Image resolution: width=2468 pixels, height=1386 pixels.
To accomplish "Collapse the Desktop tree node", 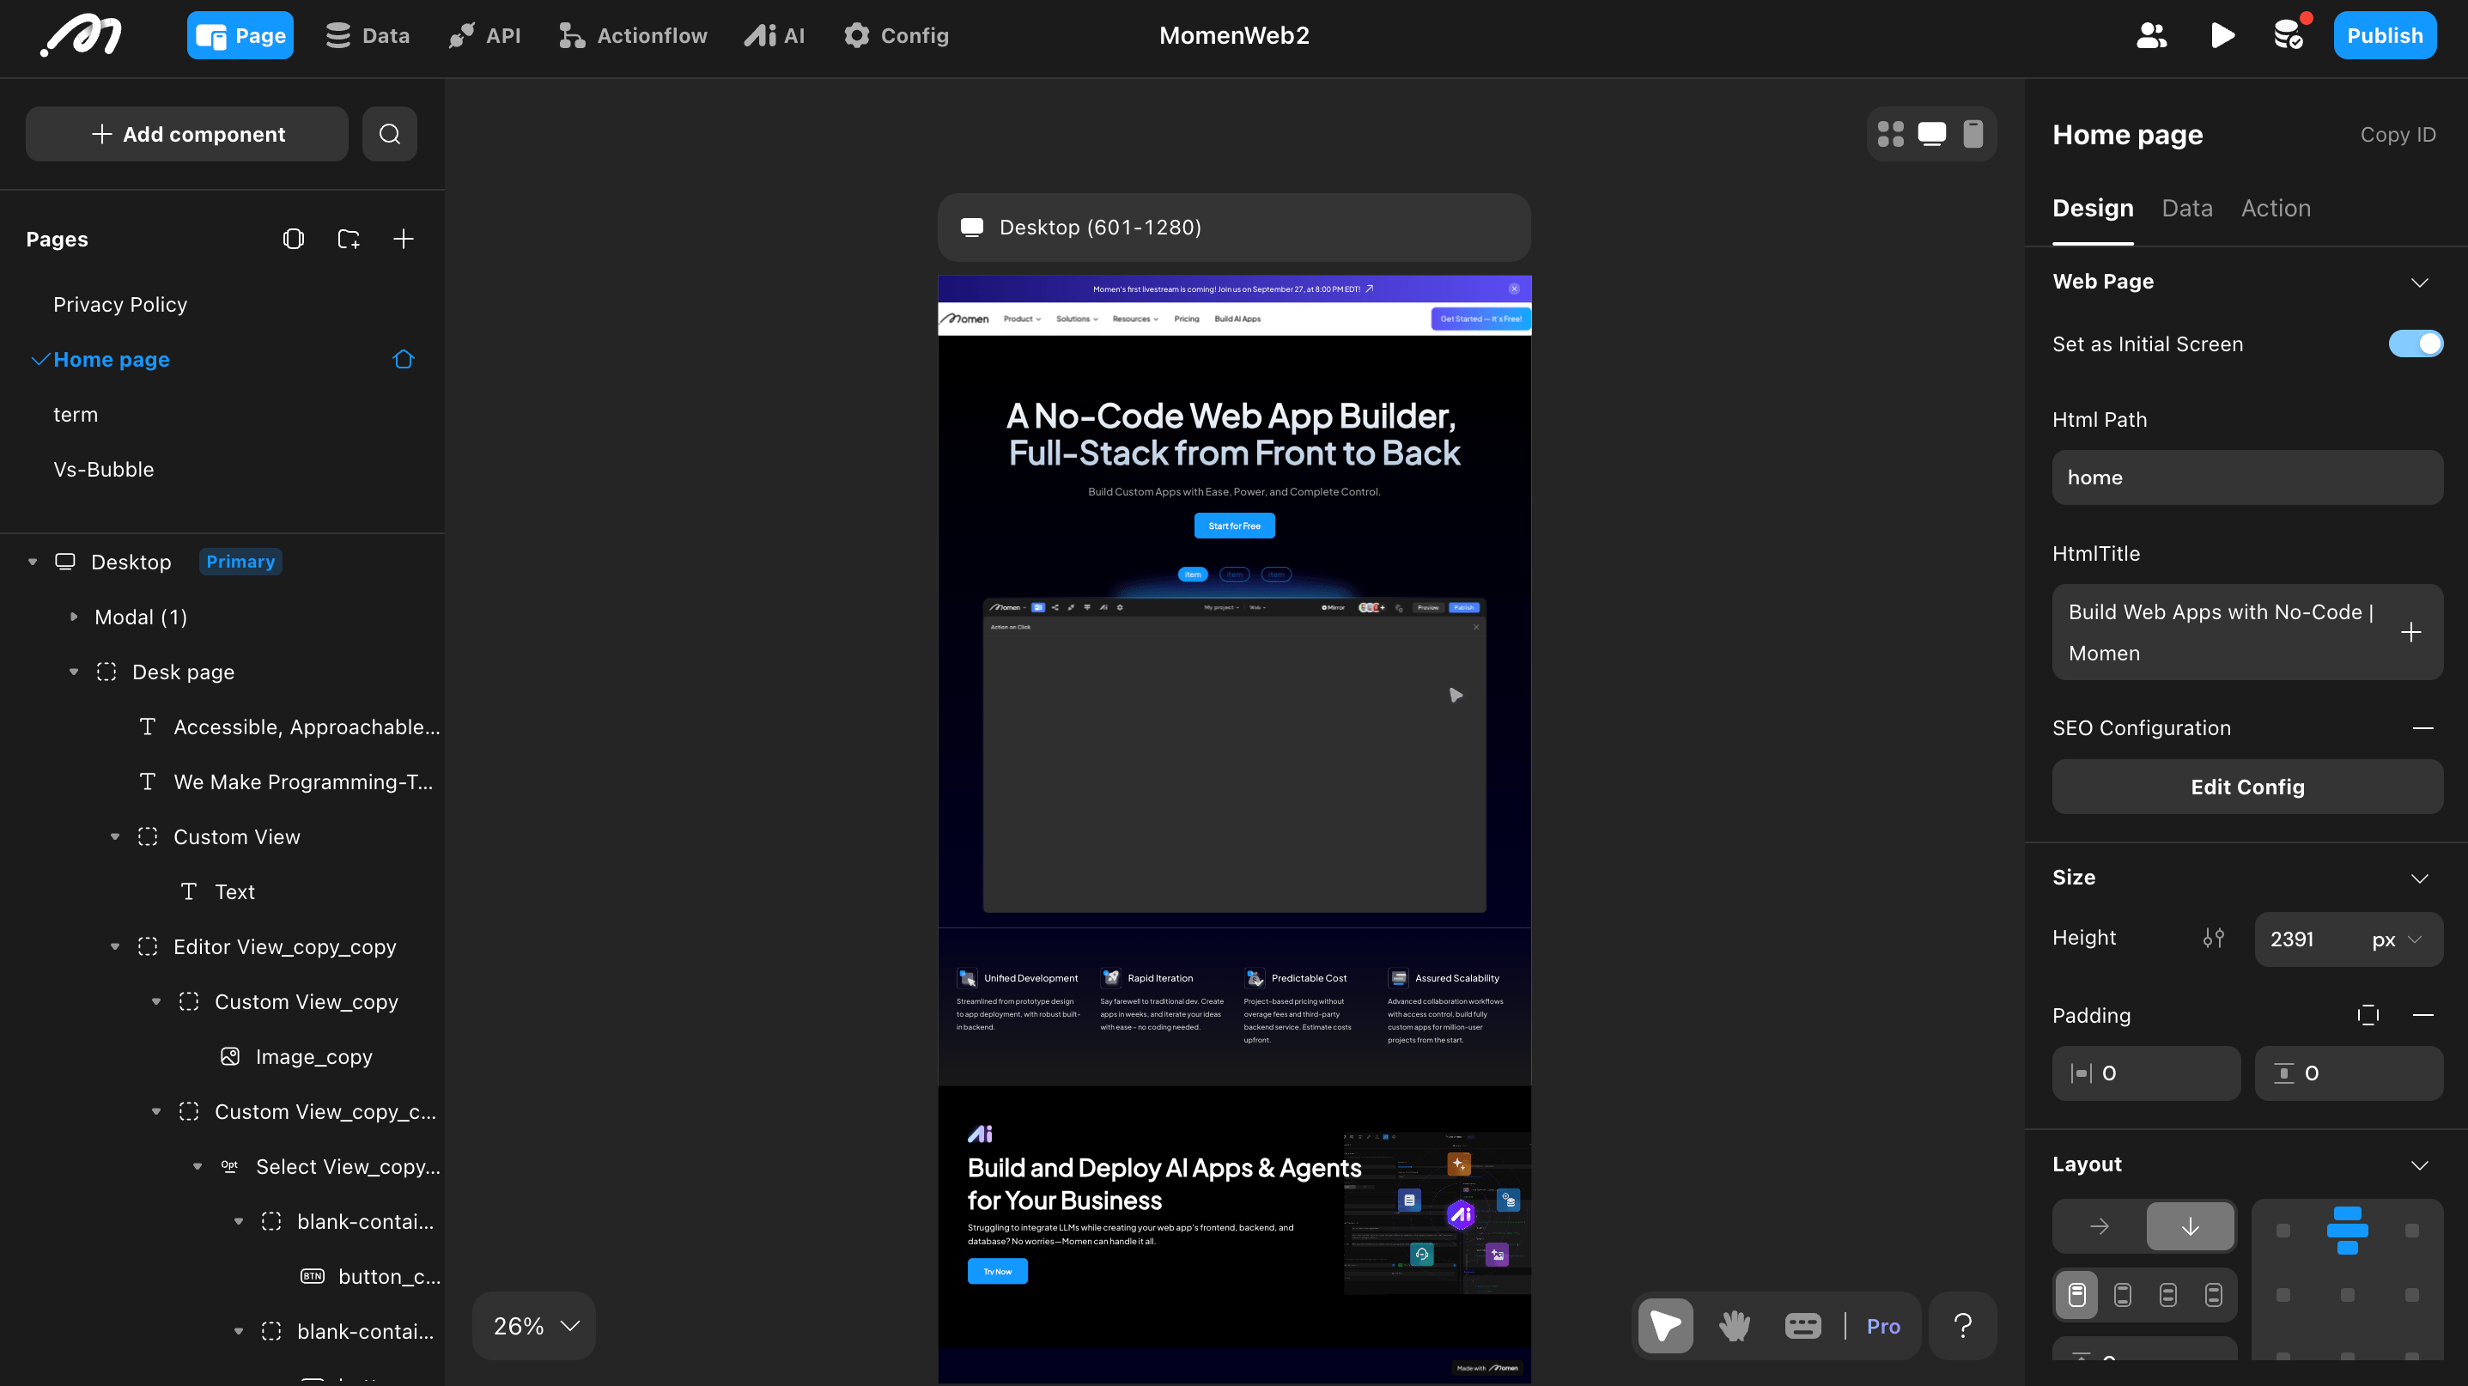I will [33, 562].
